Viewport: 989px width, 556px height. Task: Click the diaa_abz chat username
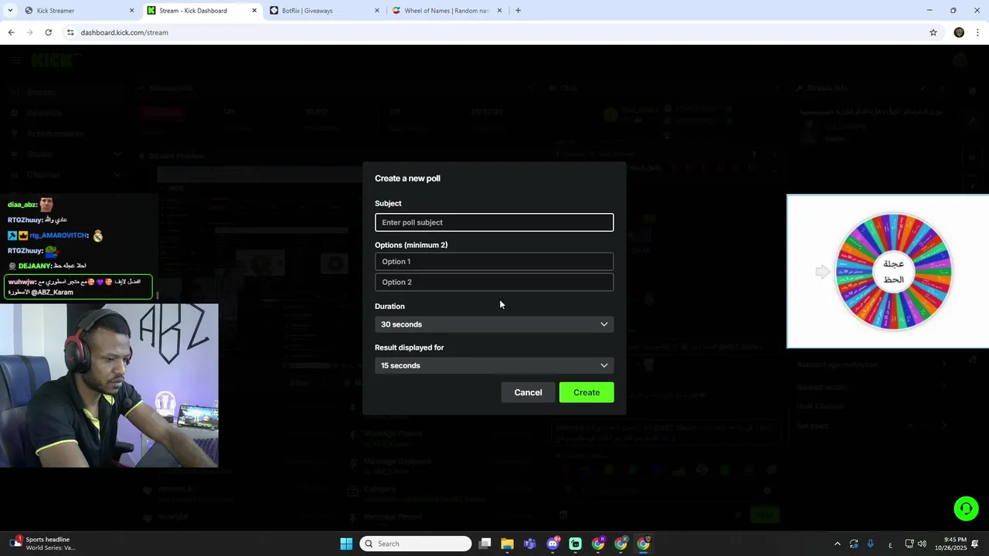click(x=22, y=205)
